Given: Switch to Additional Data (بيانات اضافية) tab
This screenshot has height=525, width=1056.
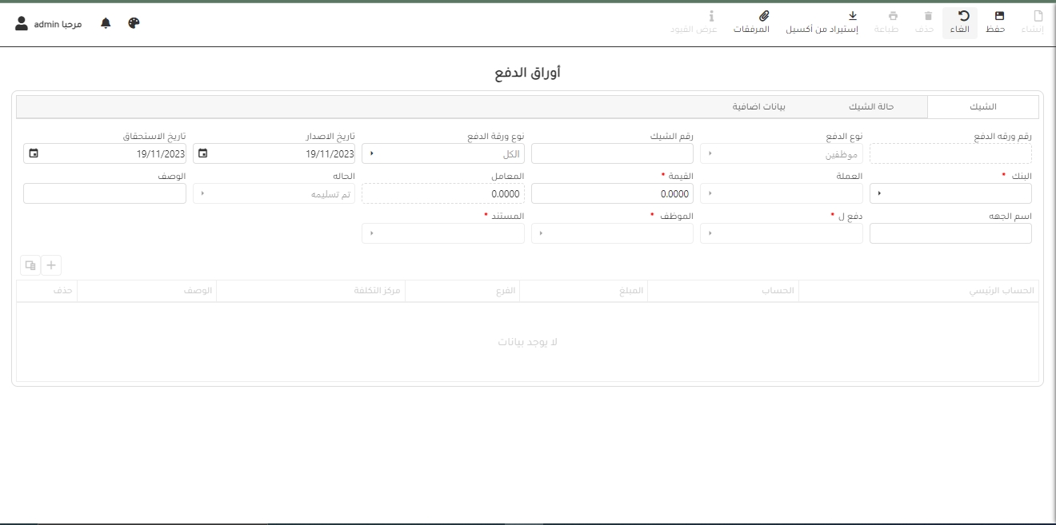Looking at the screenshot, I should point(759,106).
